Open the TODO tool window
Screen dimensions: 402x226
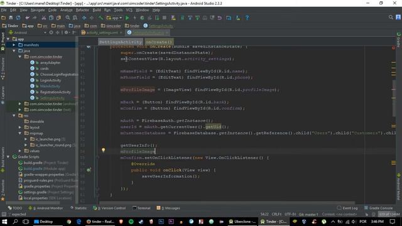(x=15, y=208)
